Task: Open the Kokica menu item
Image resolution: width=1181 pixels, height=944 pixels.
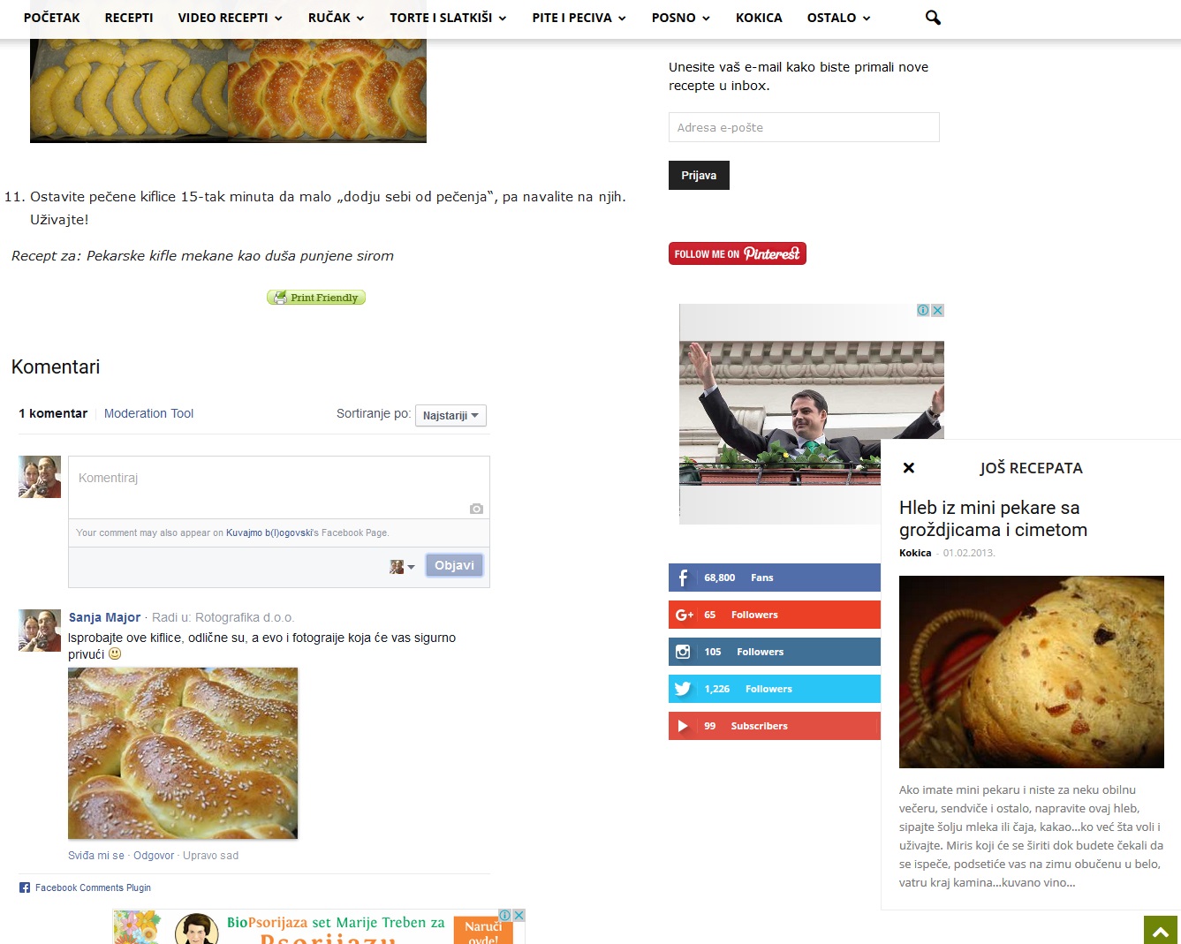Action: coord(759,18)
